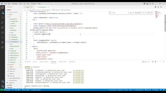Close the PostData.jsx editor tab
The width and height of the screenshot is (166, 93).
pyautogui.click(x=48, y=7)
